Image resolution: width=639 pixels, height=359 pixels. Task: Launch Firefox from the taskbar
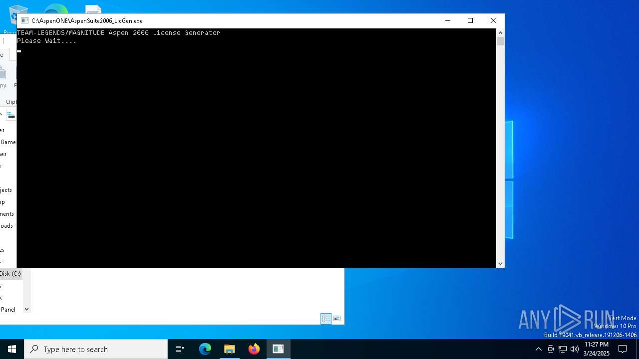coord(254,349)
